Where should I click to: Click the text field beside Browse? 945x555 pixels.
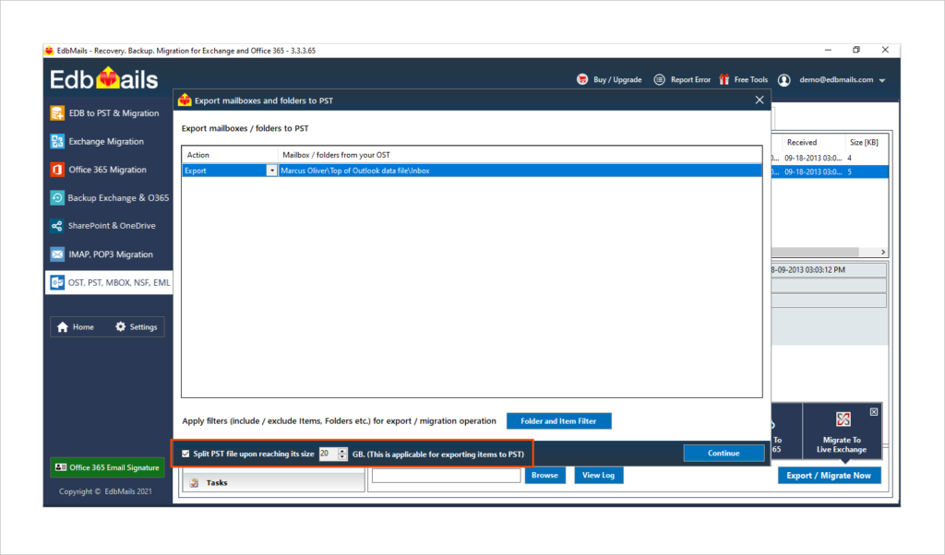pyautogui.click(x=446, y=476)
